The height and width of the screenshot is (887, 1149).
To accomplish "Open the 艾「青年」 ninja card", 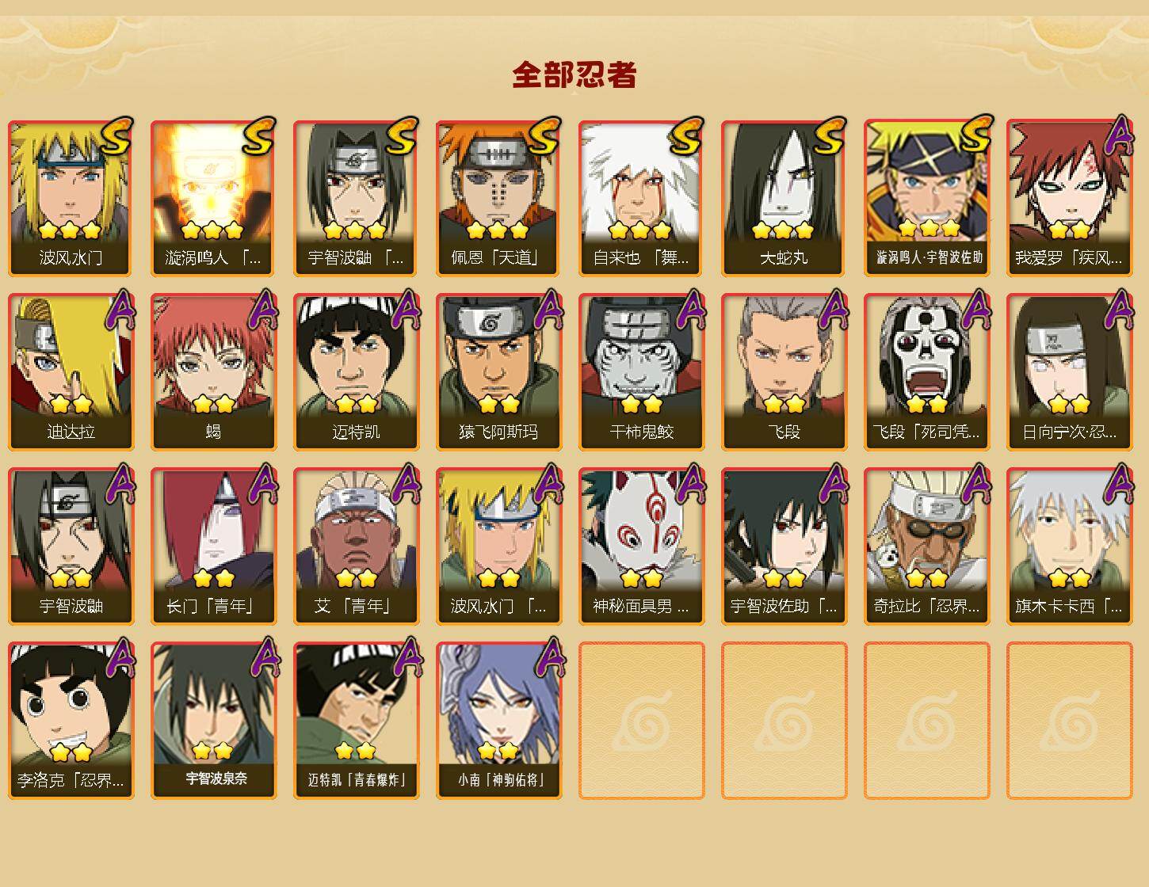I will (x=356, y=546).
